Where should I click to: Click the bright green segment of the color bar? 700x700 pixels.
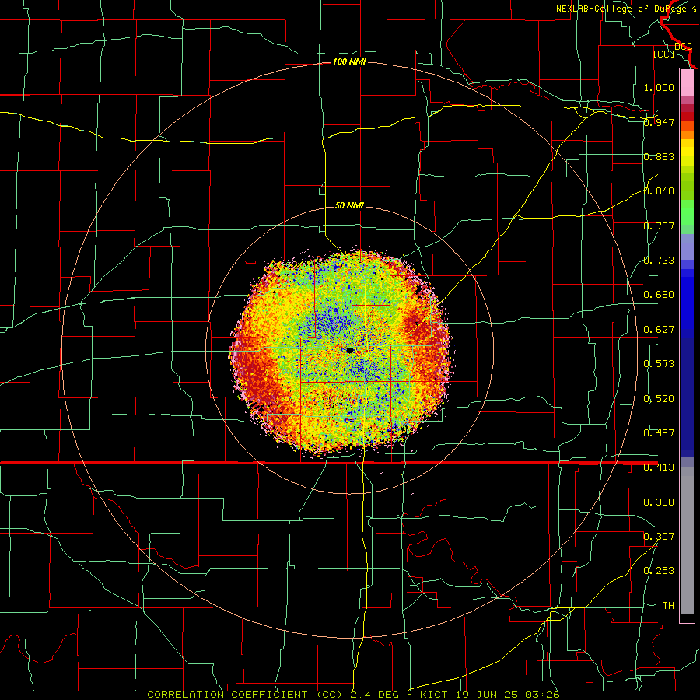pyautogui.click(x=687, y=212)
